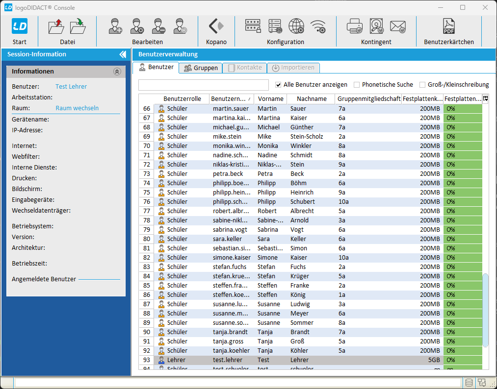Click the 0% usage bar of test.lehrer
Screen dimensions: 497x389
[463, 360]
